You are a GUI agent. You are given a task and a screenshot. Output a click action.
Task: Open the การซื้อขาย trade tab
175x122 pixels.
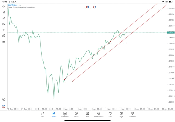click(x=65, y=115)
